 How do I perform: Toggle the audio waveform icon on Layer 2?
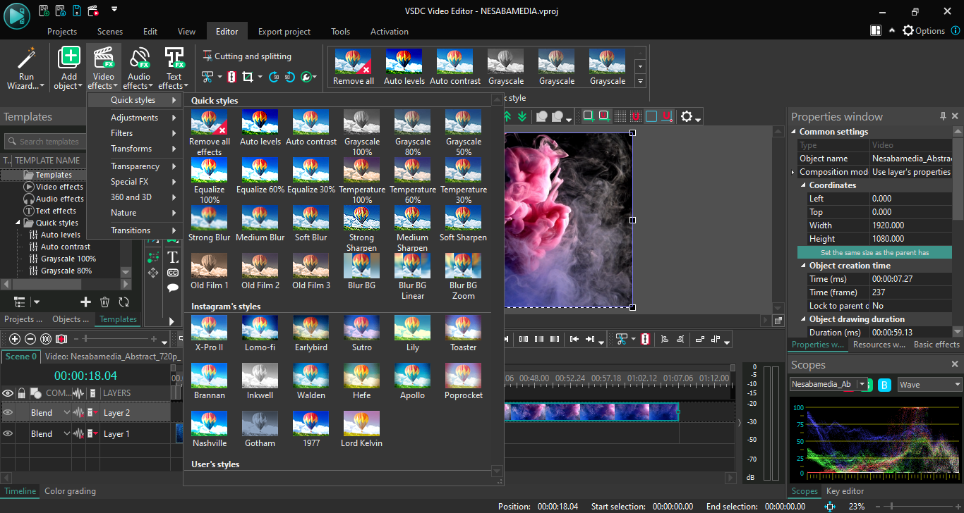(78, 412)
